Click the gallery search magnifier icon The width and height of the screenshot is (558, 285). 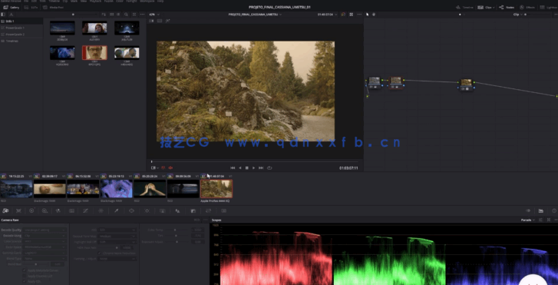127,15
